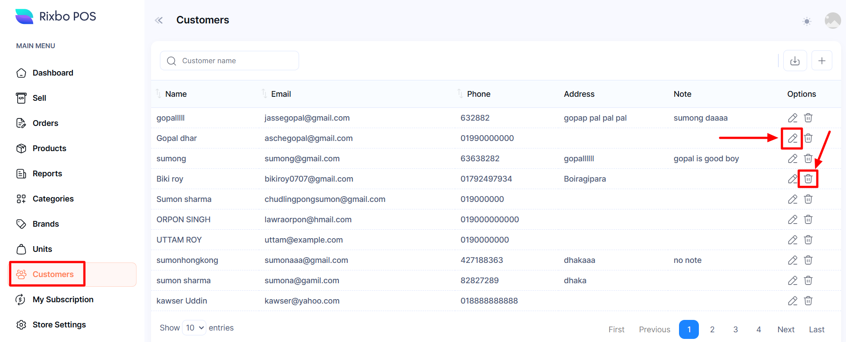
Task: Sort customers by Phone column
Action: click(x=478, y=94)
